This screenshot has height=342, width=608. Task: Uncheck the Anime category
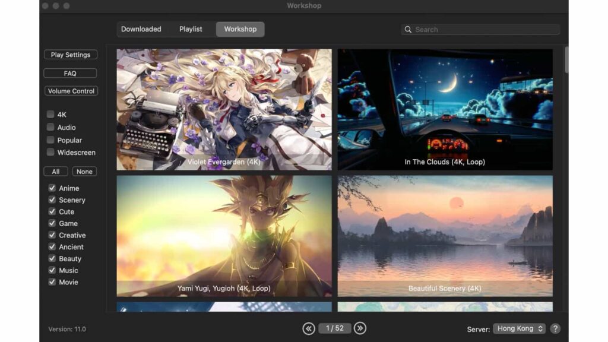point(51,188)
